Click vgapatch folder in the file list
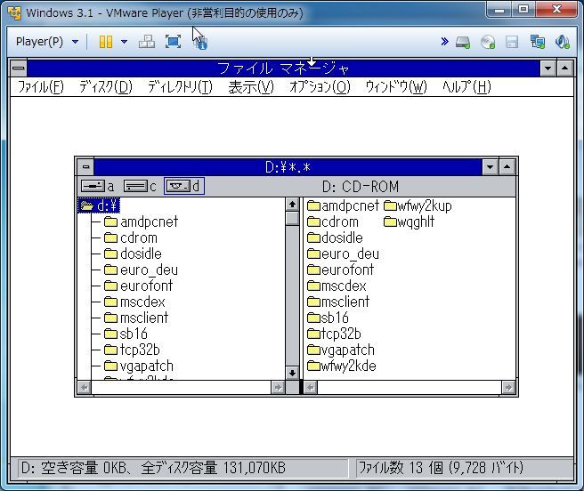 (x=341, y=350)
